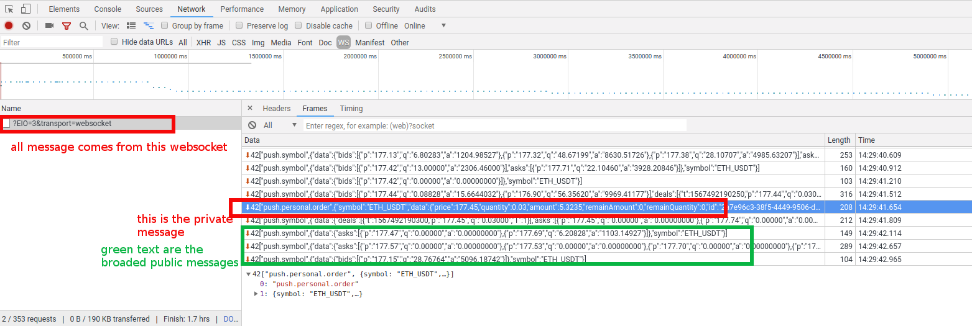Toggle the red filter funnel icon
This screenshot has width=972, height=326.
(x=67, y=25)
